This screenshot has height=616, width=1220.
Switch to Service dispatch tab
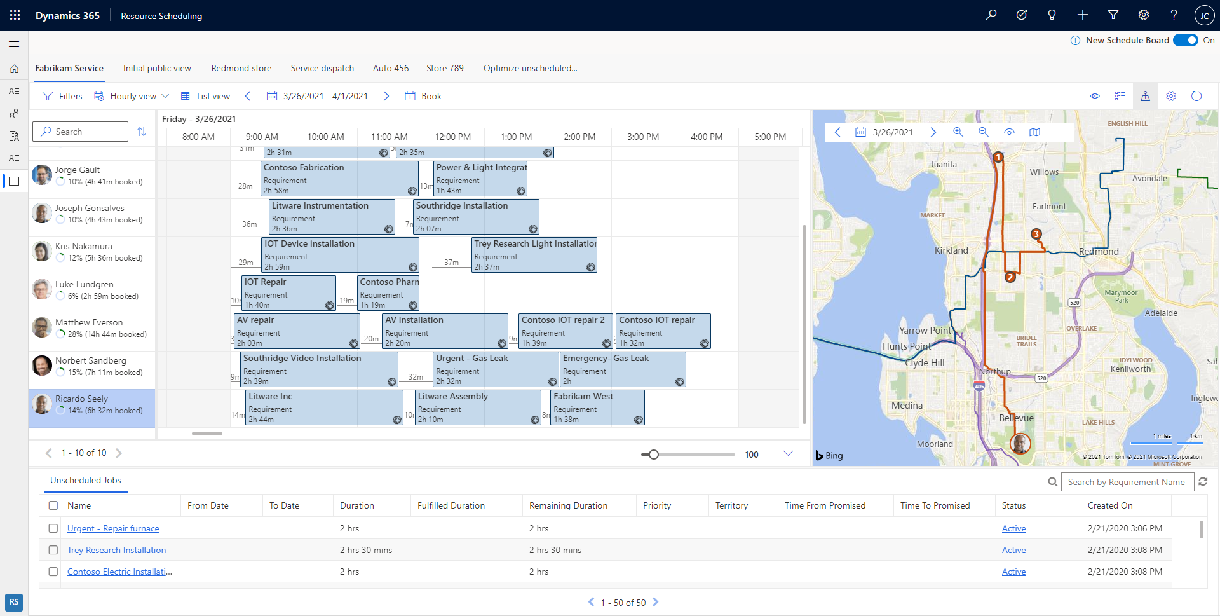[x=322, y=68]
